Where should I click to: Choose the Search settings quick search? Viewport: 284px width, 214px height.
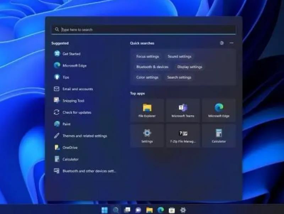(x=179, y=77)
